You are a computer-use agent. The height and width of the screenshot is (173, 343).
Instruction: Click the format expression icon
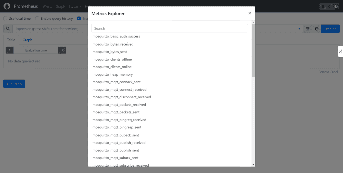pyautogui.click(x=307, y=29)
